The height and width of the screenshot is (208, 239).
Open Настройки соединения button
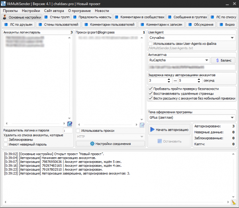110,144
